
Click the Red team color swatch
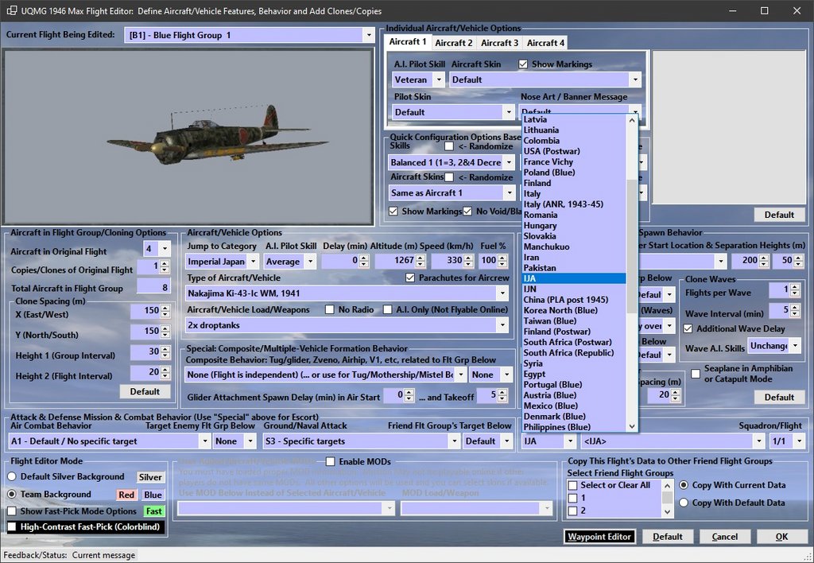click(126, 495)
